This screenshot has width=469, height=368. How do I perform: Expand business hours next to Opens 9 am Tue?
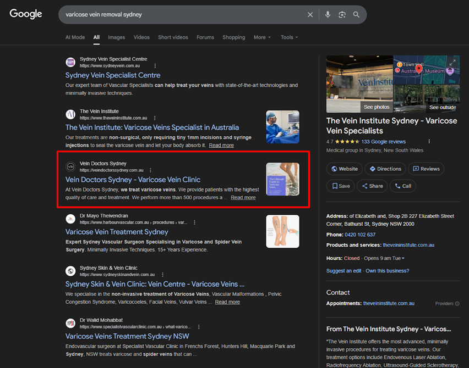[x=403, y=258]
